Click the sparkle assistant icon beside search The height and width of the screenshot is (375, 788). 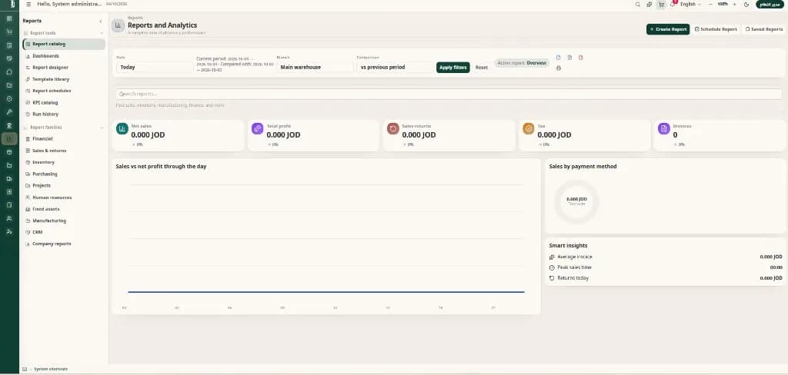click(649, 4)
